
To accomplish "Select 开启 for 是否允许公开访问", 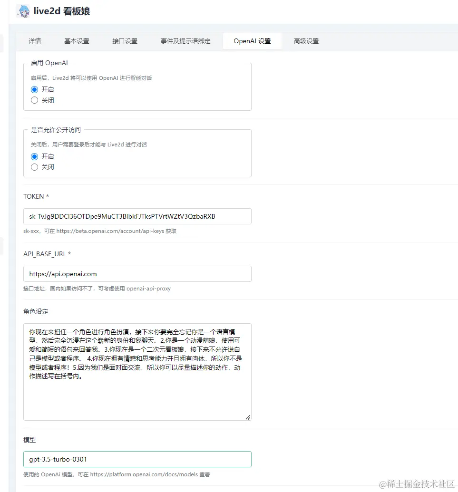I will coord(34,156).
